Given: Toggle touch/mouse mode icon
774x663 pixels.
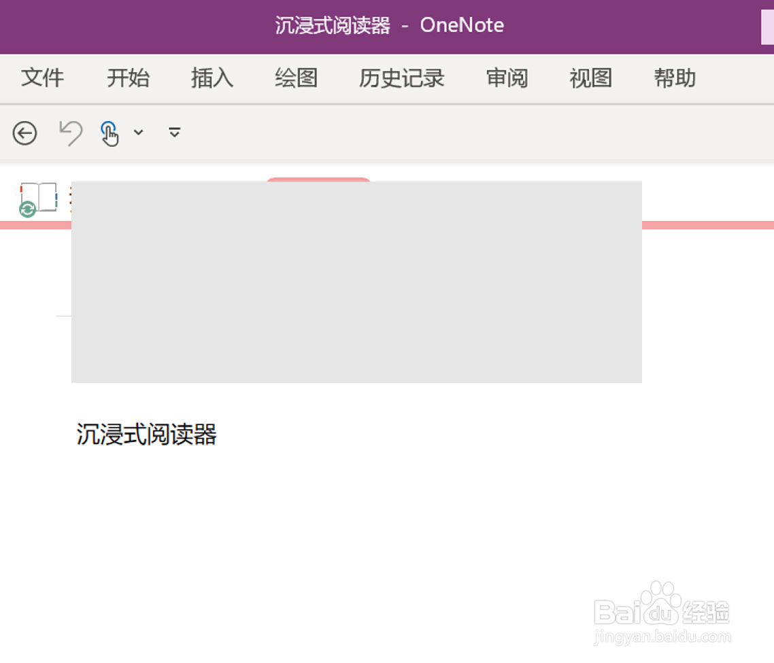Looking at the screenshot, I should 109,134.
